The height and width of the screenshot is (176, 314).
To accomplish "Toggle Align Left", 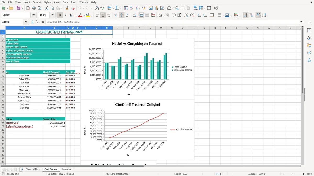I will [97, 15].
